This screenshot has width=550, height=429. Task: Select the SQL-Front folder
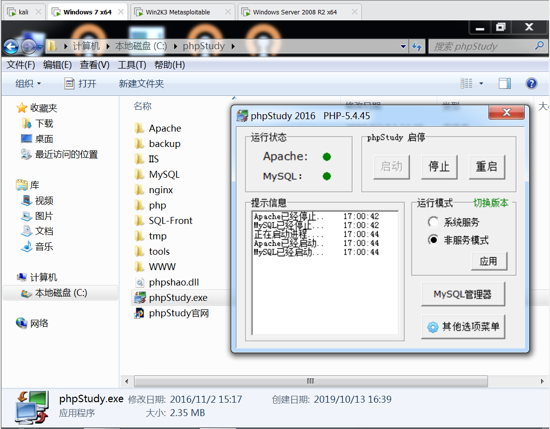coord(163,220)
